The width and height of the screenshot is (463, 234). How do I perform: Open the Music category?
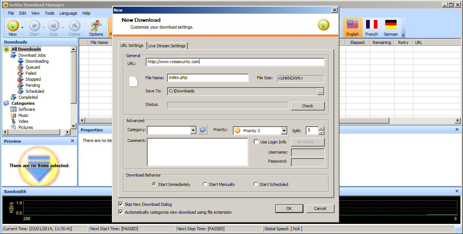pos(23,115)
